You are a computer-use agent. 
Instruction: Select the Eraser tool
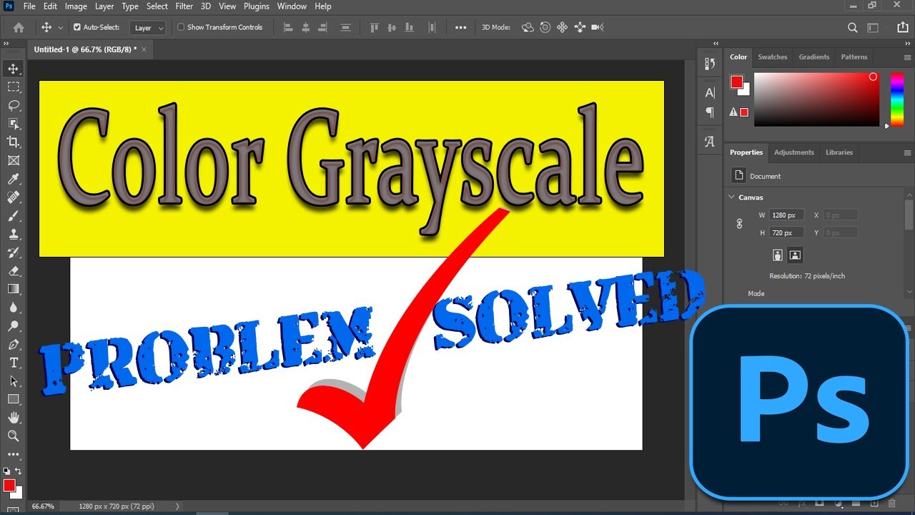(x=14, y=271)
